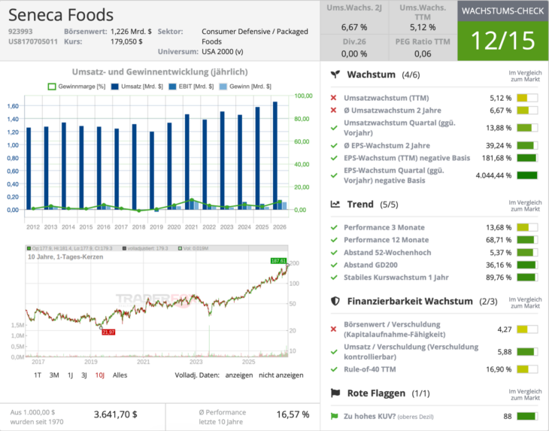Click the Börsenwert value 1,226 Mrd. $
The image size is (549, 431).
[x=131, y=32]
